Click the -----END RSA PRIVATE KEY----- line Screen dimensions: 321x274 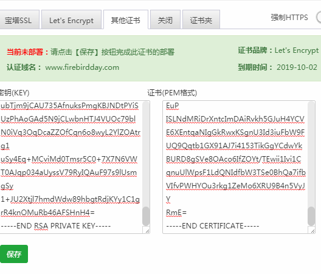[x=56, y=226]
